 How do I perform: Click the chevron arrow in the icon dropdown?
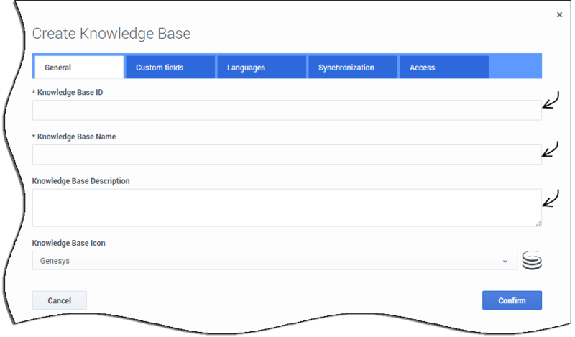click(x=505, y=262)
